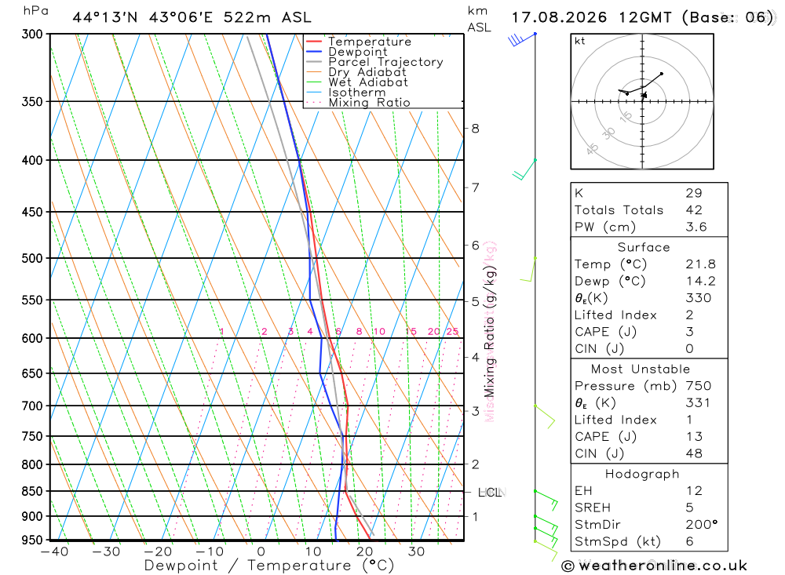Click the mixing ratio label 10
The width and height of the screenshot is (785, 575).
coord(379,332)
